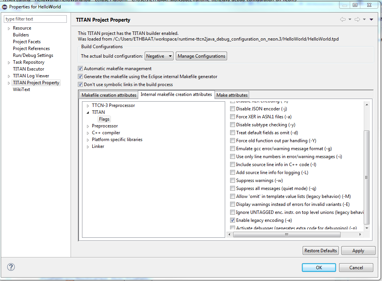Expand the TTCN-3 Preprocessor node

88,106
